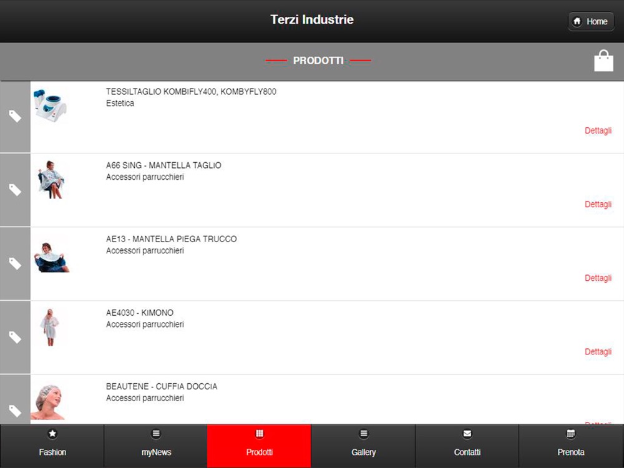
Task: Click the title A66 SING - MANTELLA TAGLIO
Action: 163,165
